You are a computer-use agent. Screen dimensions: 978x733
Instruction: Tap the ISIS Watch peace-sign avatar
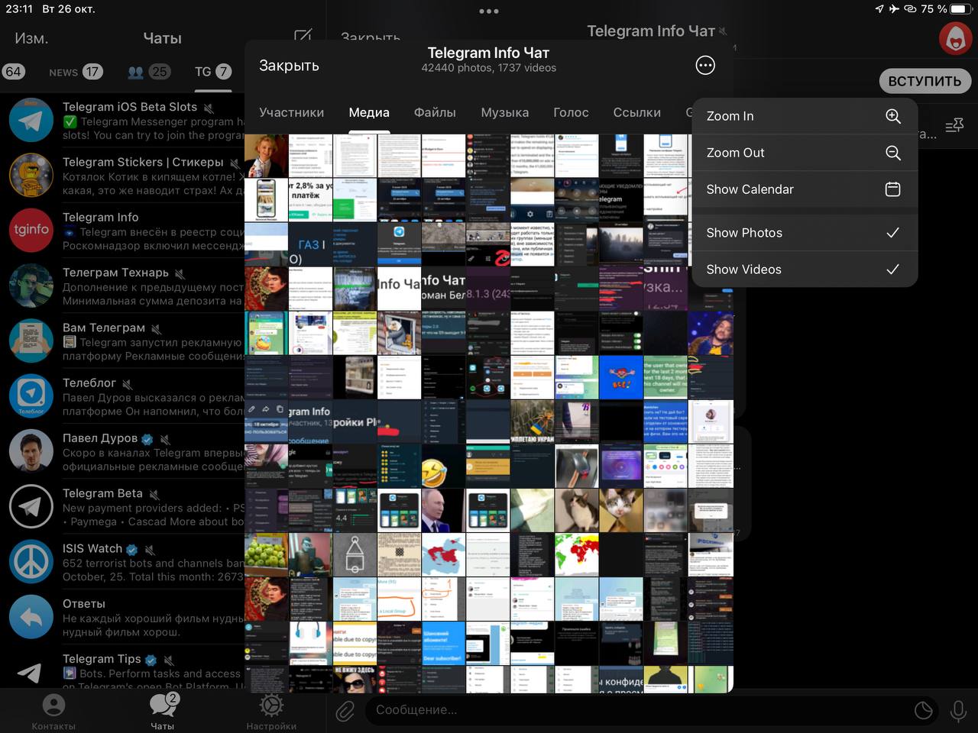click(31, 562)
